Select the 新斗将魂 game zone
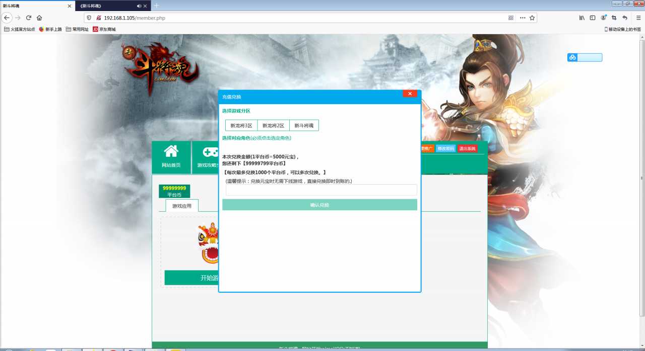Image resolution: width=645 pixels, height=351 pixels. coord(304,126)
